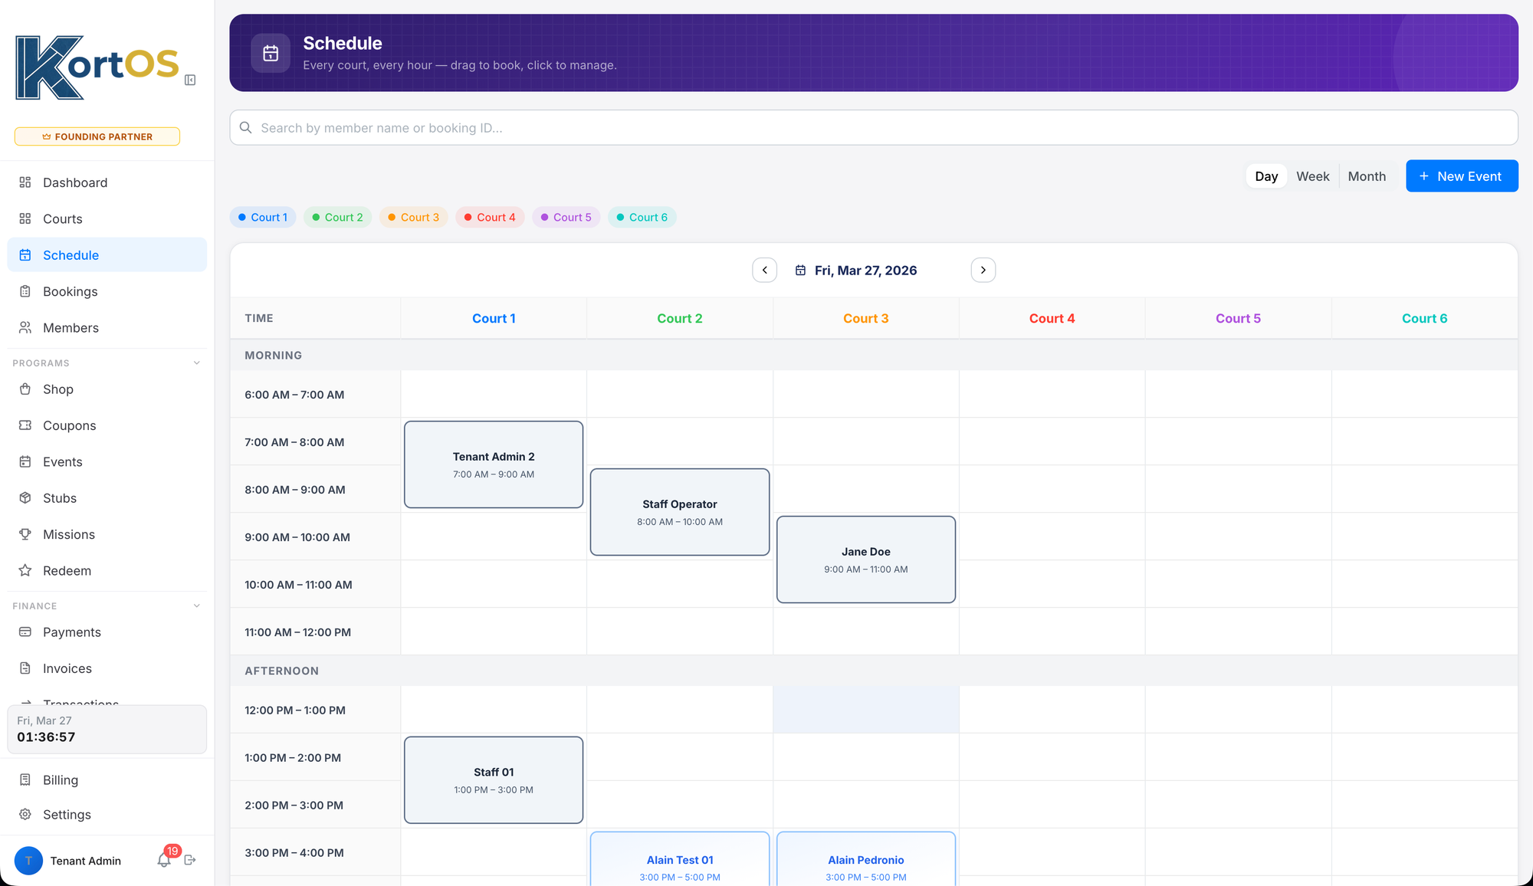Open Shop section
The image size is (1533, 886).
107,389
